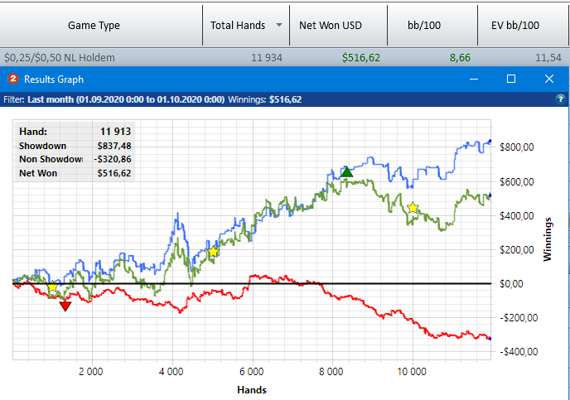Click the Non Showdown value -$320,86
The height and width of the screenshot is (400, 570).
pyautogui.click(x=113, y=160)
